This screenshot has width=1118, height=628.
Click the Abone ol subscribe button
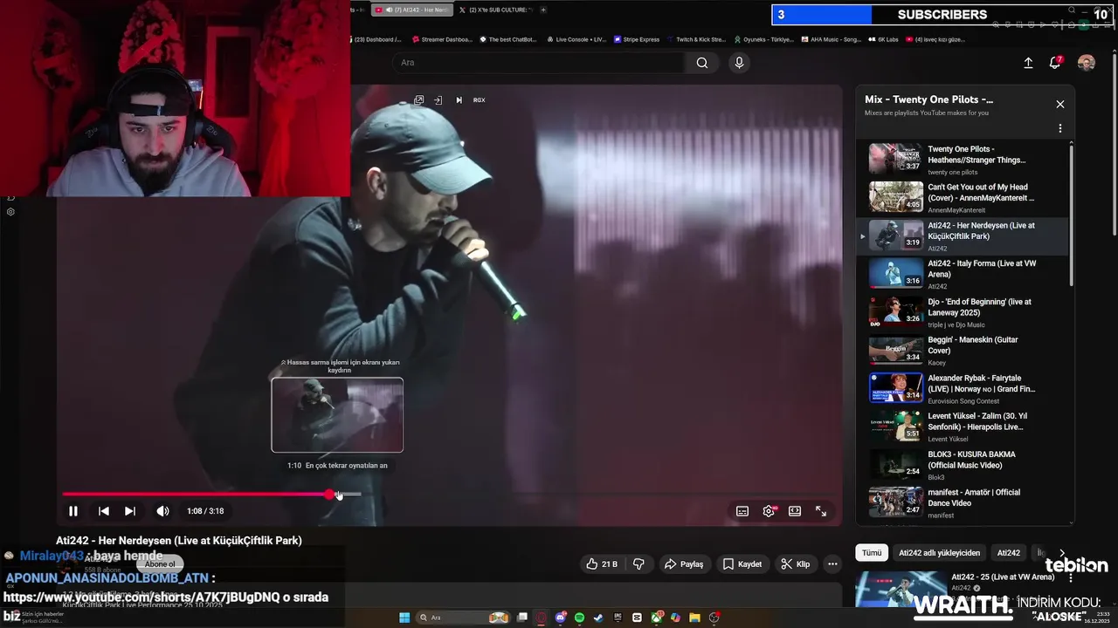(160, 564)
